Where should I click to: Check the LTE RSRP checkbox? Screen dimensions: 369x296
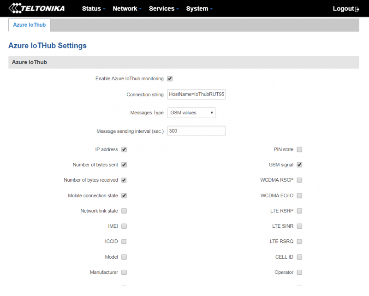[299, 211]
